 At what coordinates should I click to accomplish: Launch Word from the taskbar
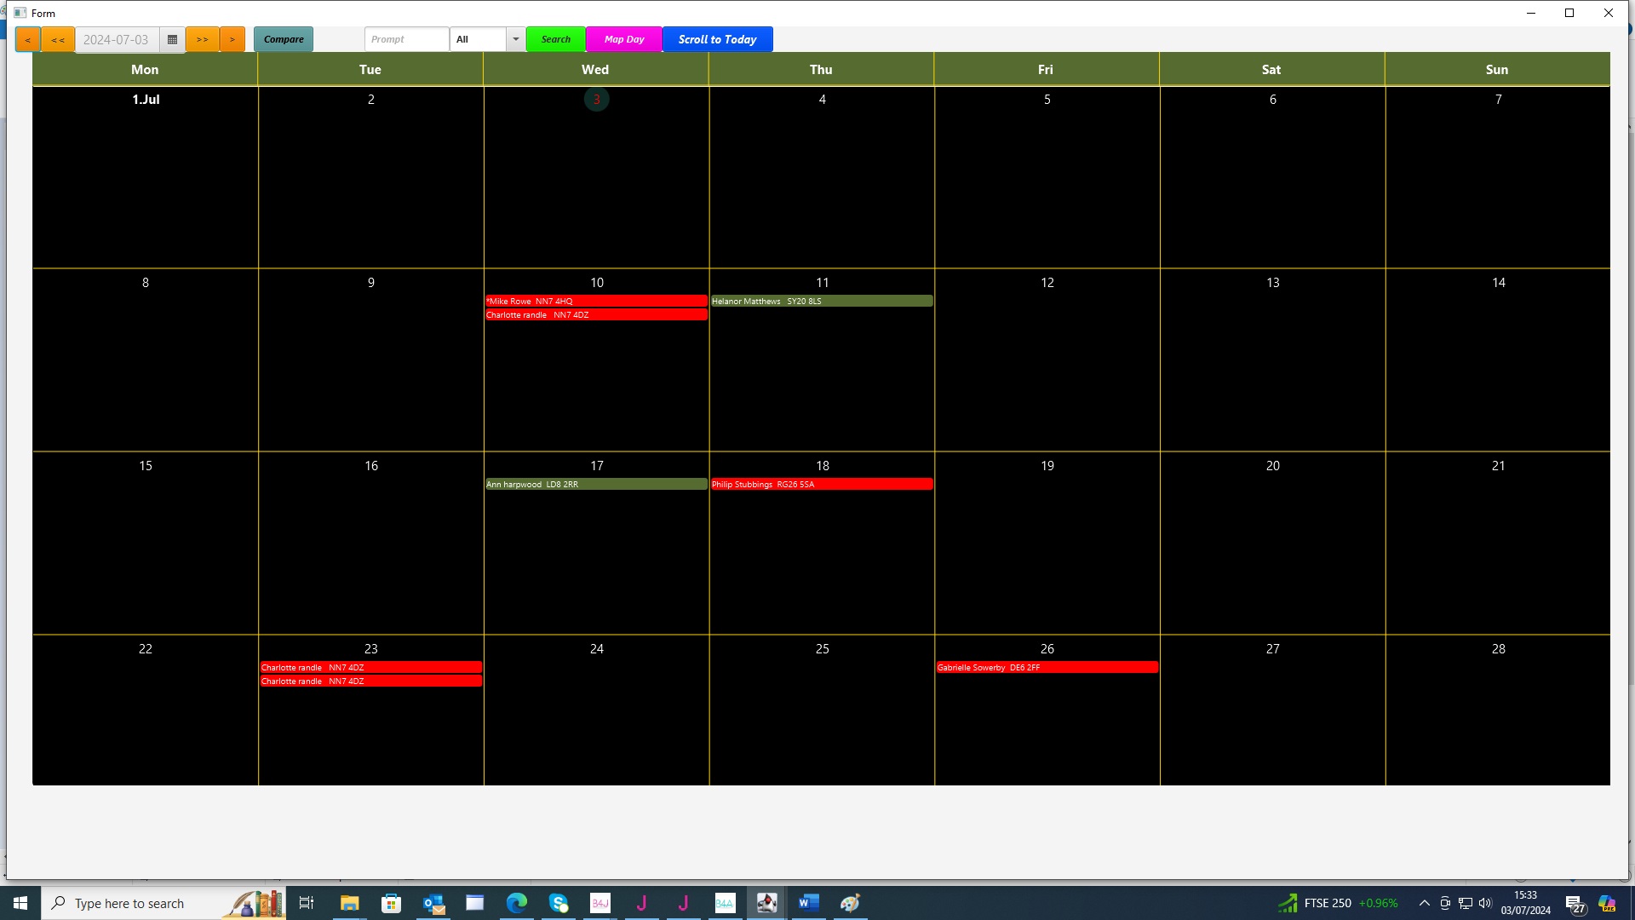(808, 903)
